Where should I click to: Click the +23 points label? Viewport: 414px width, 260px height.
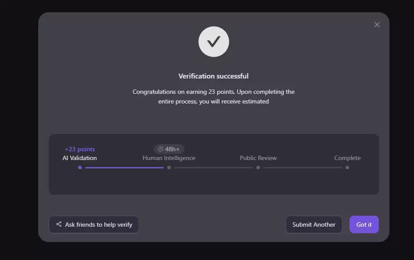pos(79,149)
